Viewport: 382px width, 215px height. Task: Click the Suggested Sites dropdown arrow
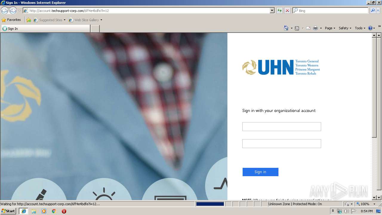64,20
